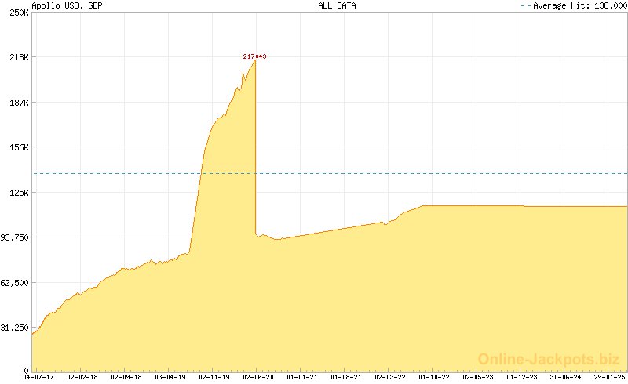This screenshot has width=628, height=384.
Task: Select the 156K y-axis label
Action: pos(18,147)
